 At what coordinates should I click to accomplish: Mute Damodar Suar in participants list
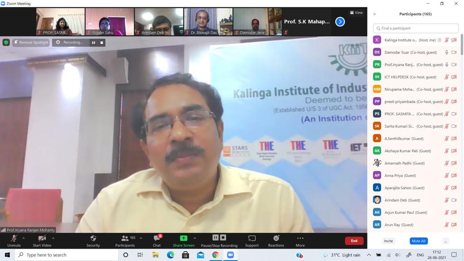coord(447,52)
